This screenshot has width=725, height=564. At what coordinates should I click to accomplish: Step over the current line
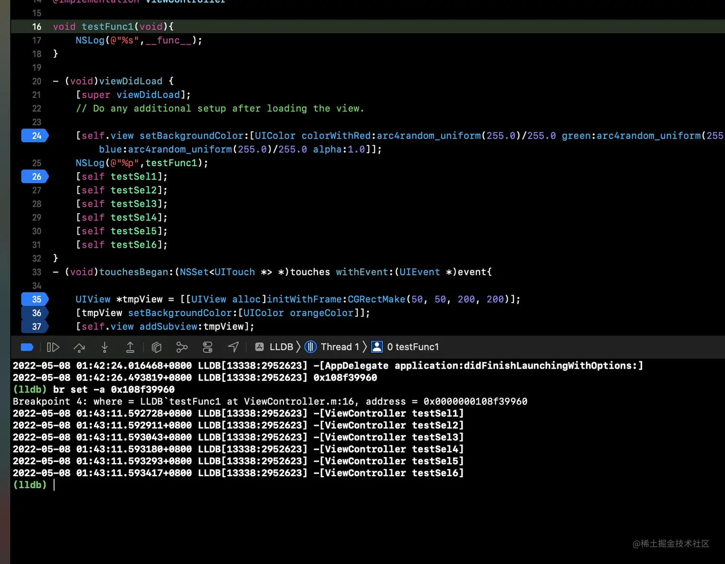79,347
